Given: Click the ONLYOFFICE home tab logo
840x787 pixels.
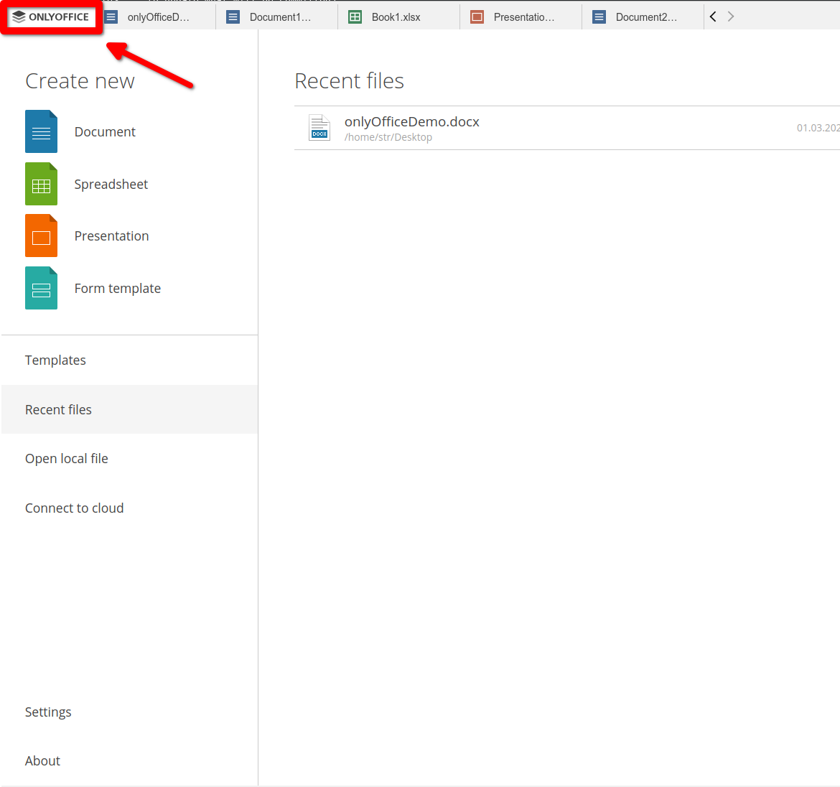Looking at the screenshot, I should pos(51,17).
